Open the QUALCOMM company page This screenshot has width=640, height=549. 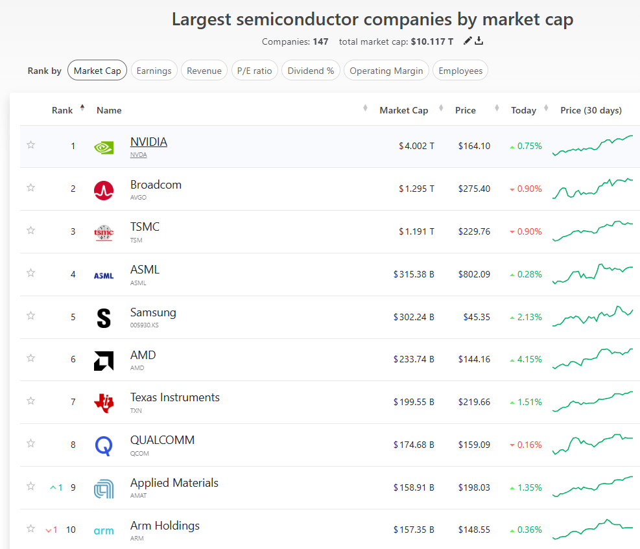pos(162,440)
